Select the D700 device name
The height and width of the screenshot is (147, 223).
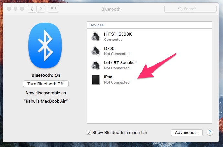tap(109, 49)
